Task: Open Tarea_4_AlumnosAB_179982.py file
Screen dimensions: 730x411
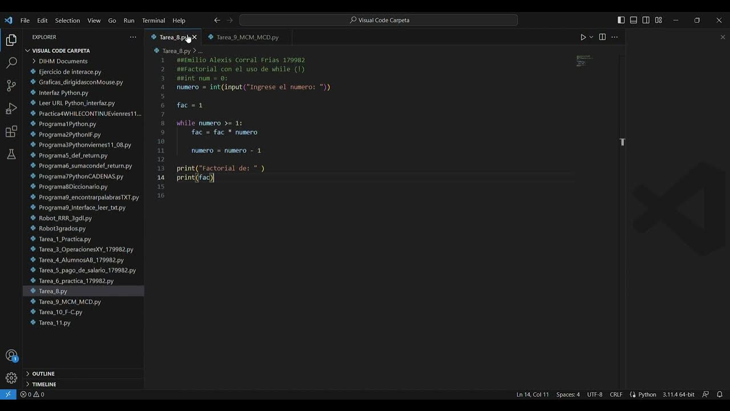Action: pyautogui.click(x=81, y=260)
